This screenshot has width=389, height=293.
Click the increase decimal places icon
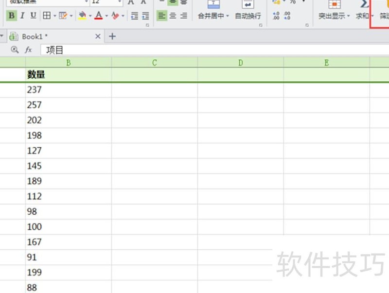click(276, 16)
